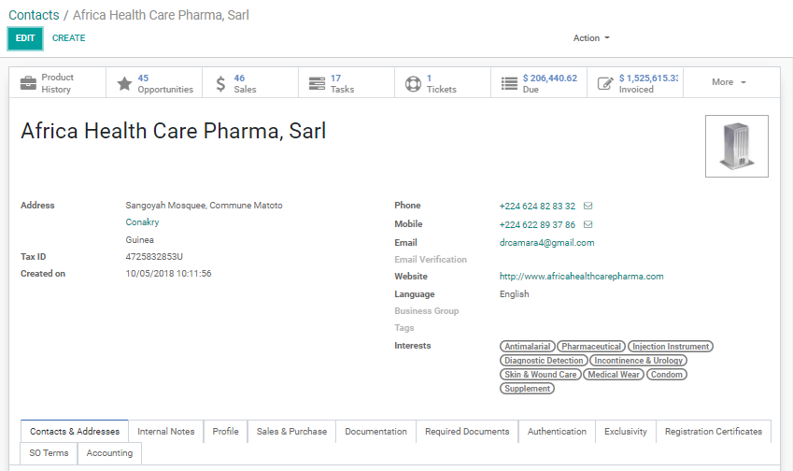Image resolution: width=793 pixels, height=471 pixels.
Task: Click the Language value English
Action: pyautogui.click(x=515, y=294)
